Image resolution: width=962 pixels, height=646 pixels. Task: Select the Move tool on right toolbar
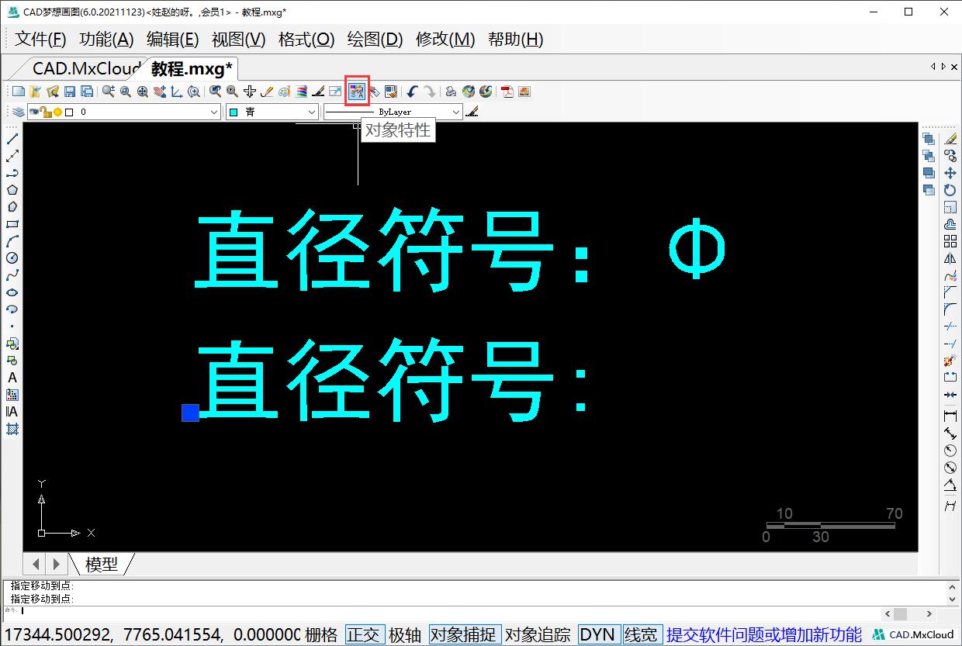[x=950, y=172]
